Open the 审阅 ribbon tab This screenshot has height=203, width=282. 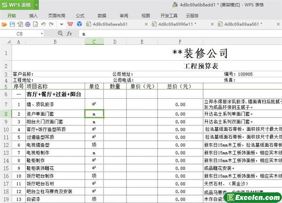coord(124,16)
